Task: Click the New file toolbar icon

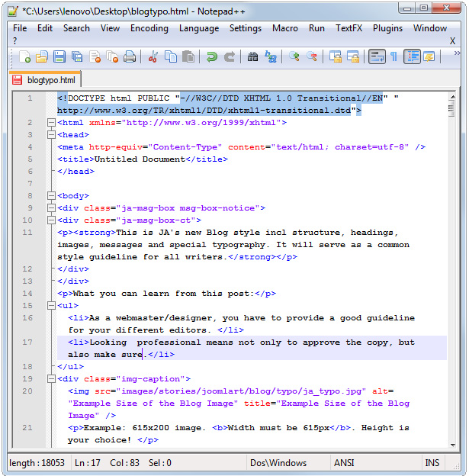Action: click(25, 57)
